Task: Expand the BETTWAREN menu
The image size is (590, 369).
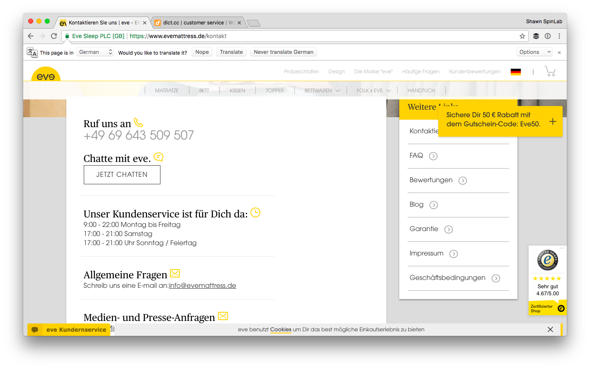Action: pyautogui.click(x=322, y=90)
